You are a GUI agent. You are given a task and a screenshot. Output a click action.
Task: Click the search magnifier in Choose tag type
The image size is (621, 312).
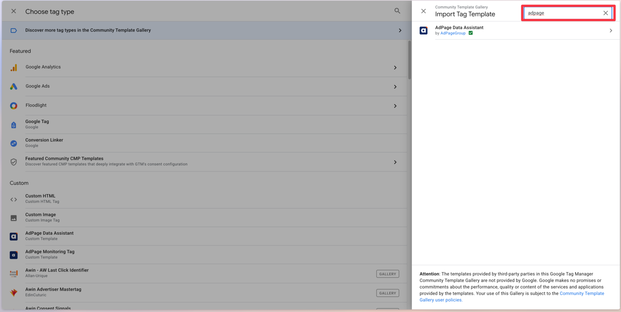pos(397,11)
